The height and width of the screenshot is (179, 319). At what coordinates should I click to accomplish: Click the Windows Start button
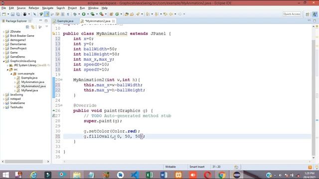click(x=5, y=175)
